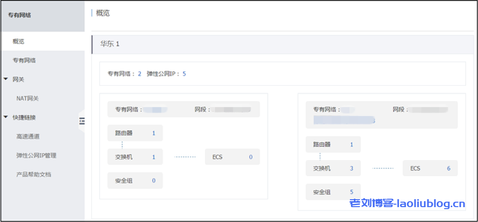Viewport: 478px width, 222px height.
Task: Open 安全组 count 0 in left VPC card
Action: click(x=154, y=181)
